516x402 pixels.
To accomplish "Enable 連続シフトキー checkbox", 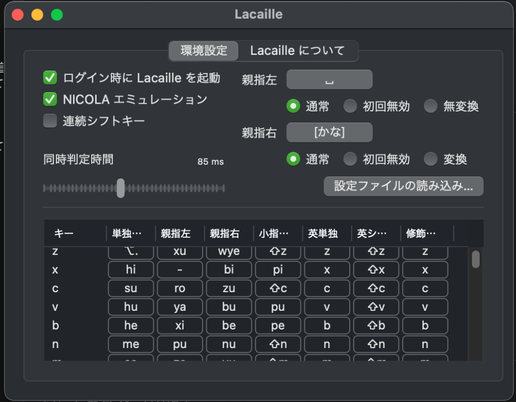I will pyautogui.click(x=50, y=121).
